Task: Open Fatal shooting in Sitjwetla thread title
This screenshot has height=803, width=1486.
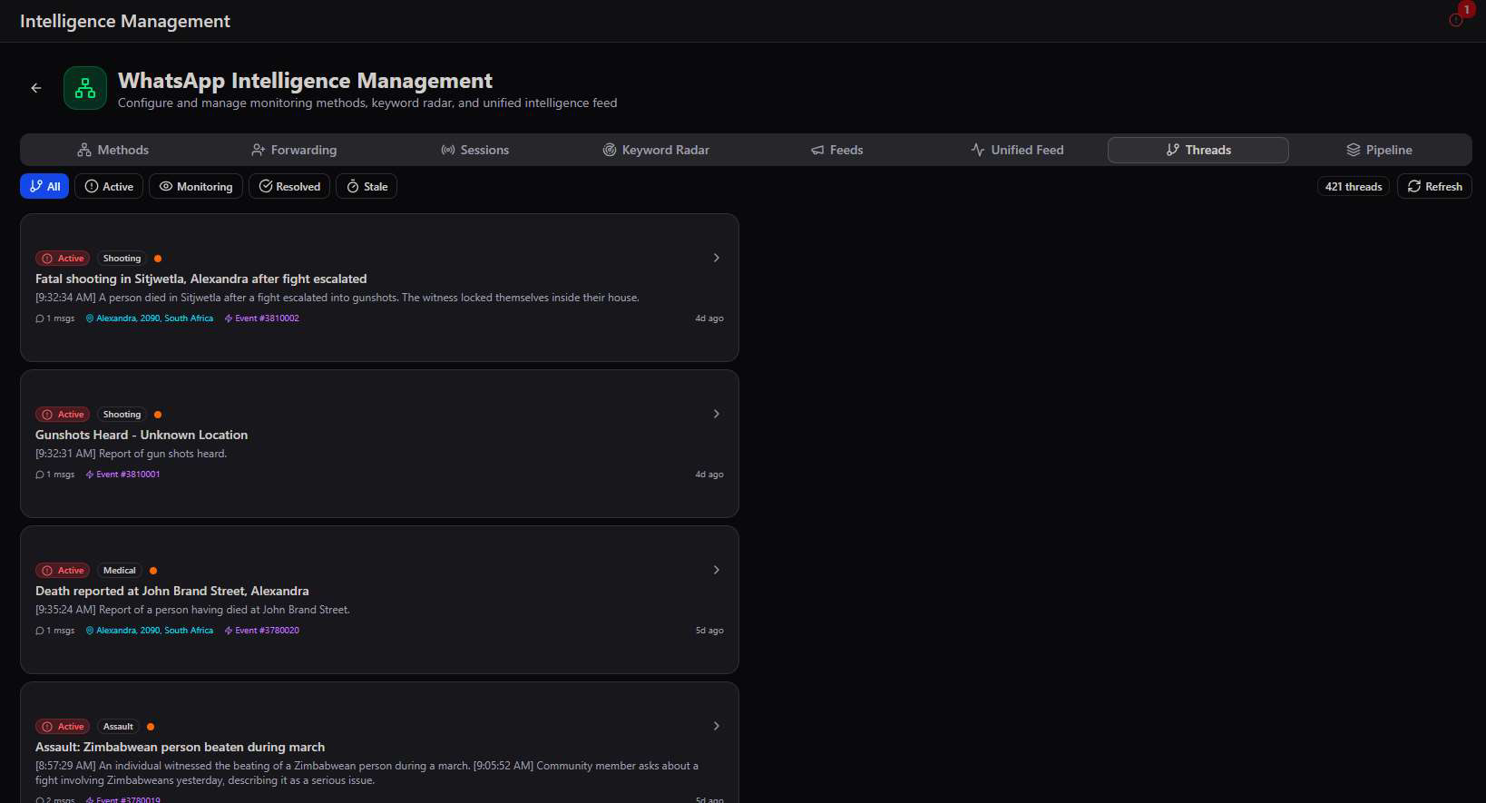Action: pyautogui.click(x=201, y=279)
